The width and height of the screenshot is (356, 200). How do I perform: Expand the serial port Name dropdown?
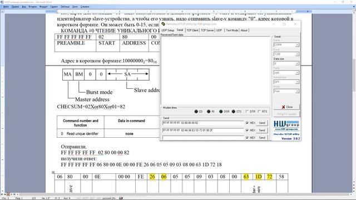297,45
